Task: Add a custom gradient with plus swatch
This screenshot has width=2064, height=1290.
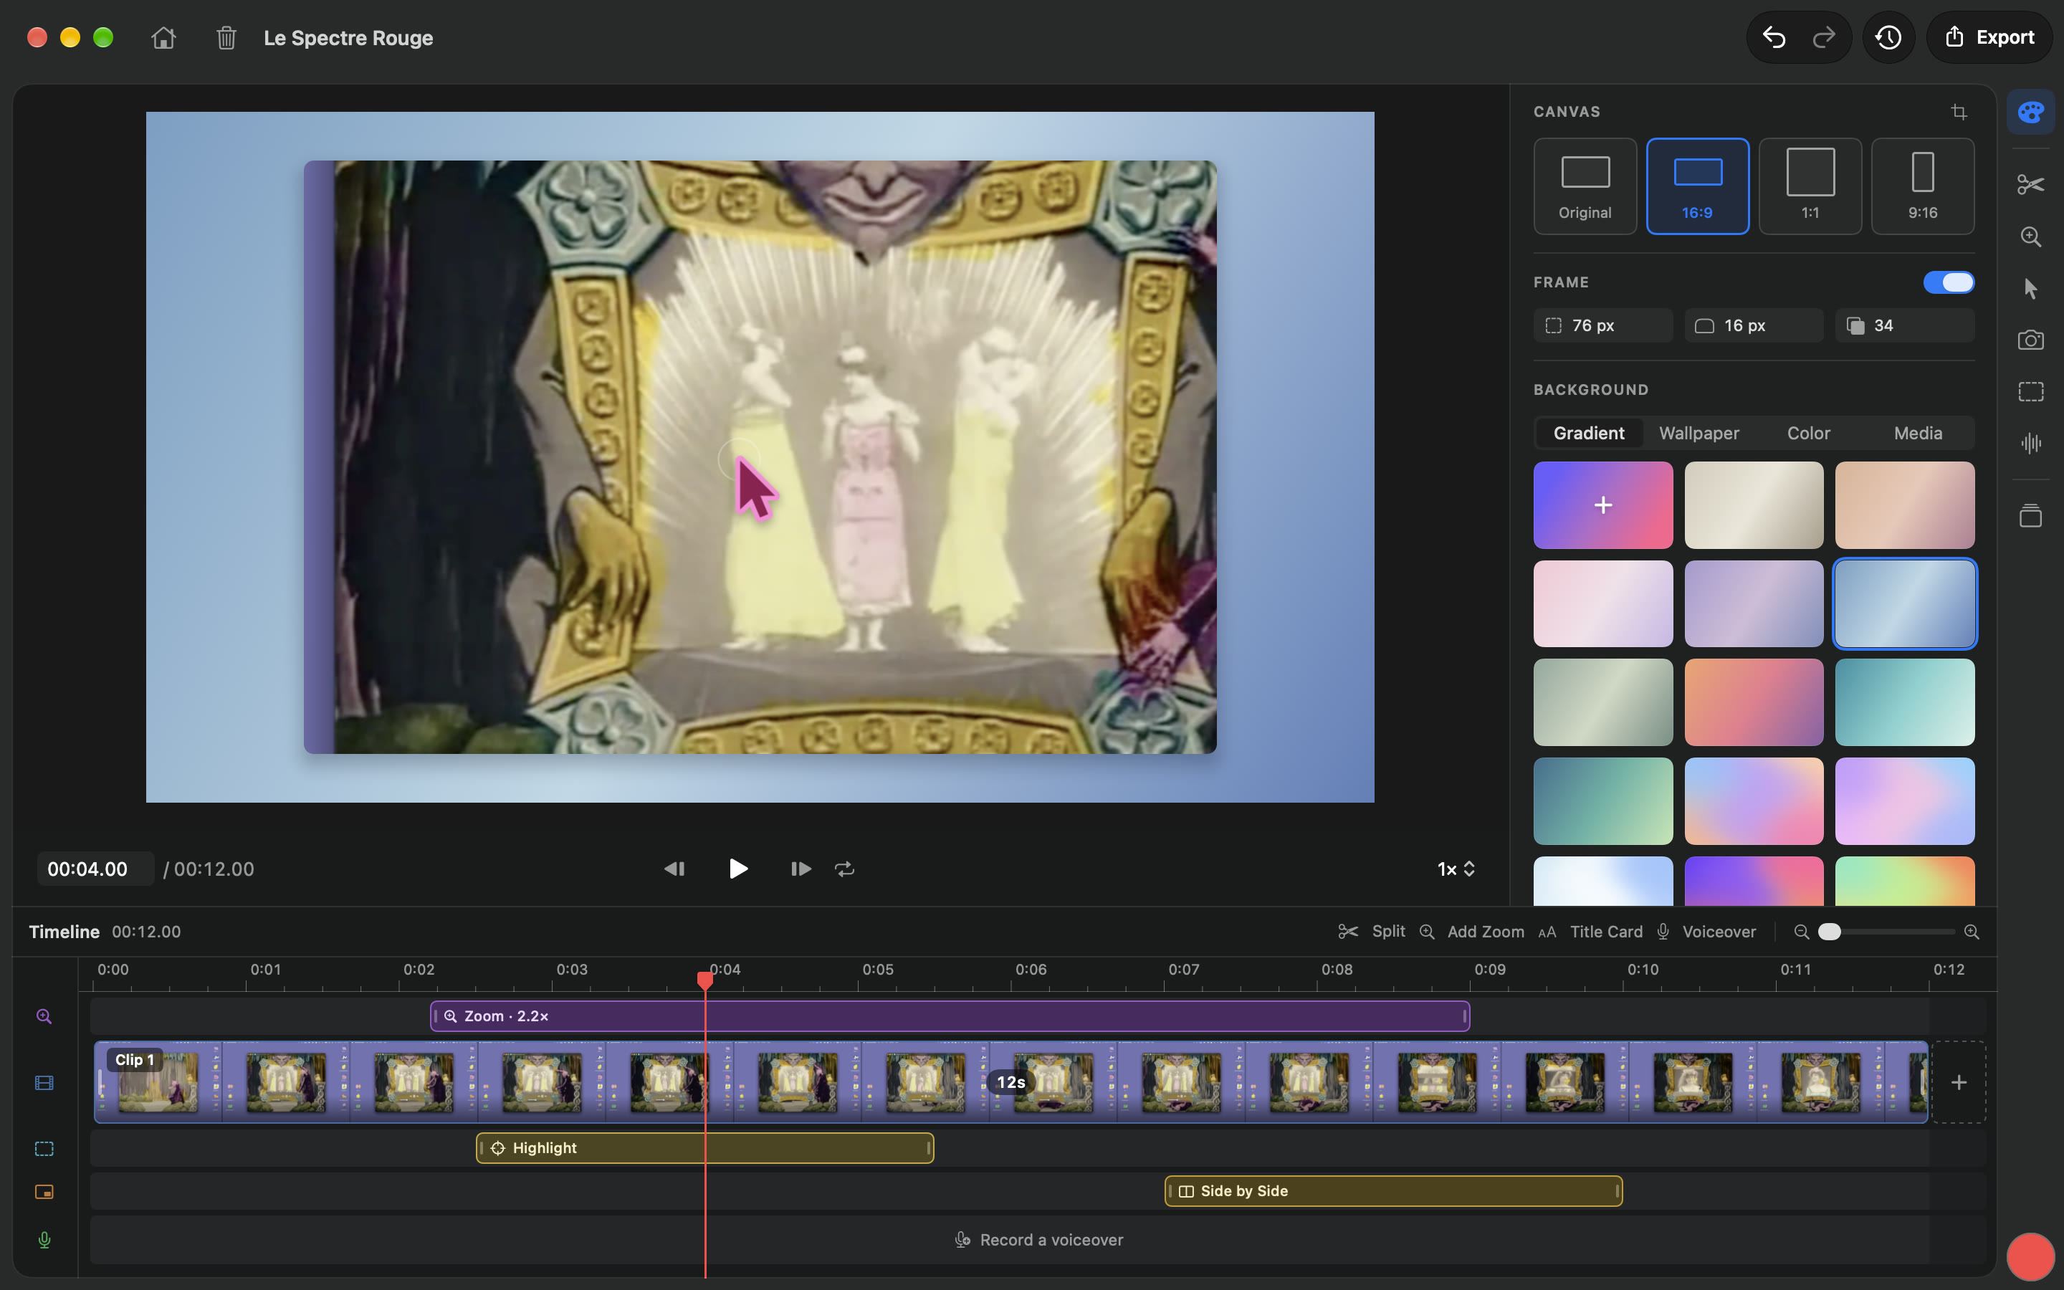Action: tap(1602, 505)
